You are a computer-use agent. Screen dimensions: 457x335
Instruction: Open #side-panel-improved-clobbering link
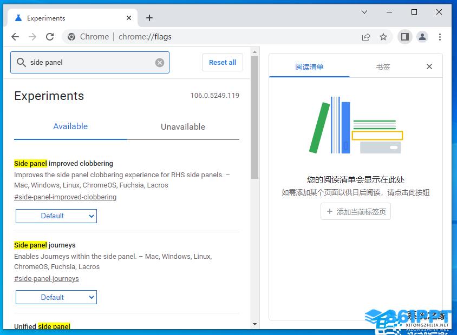coord(66,197)
